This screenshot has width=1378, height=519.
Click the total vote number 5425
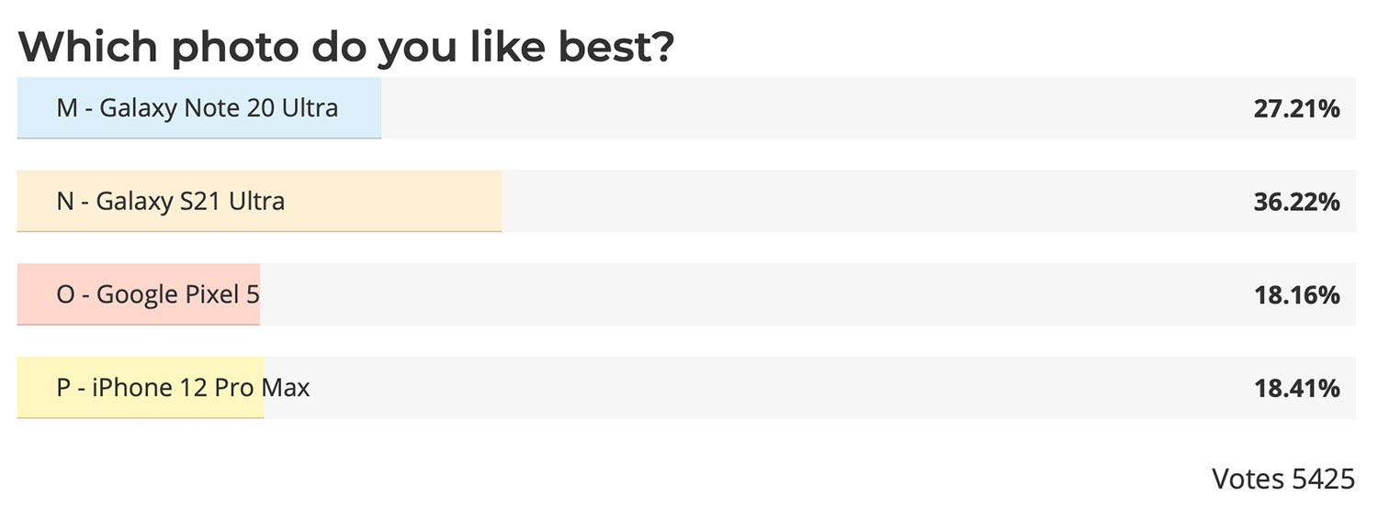coord(1324,479)
